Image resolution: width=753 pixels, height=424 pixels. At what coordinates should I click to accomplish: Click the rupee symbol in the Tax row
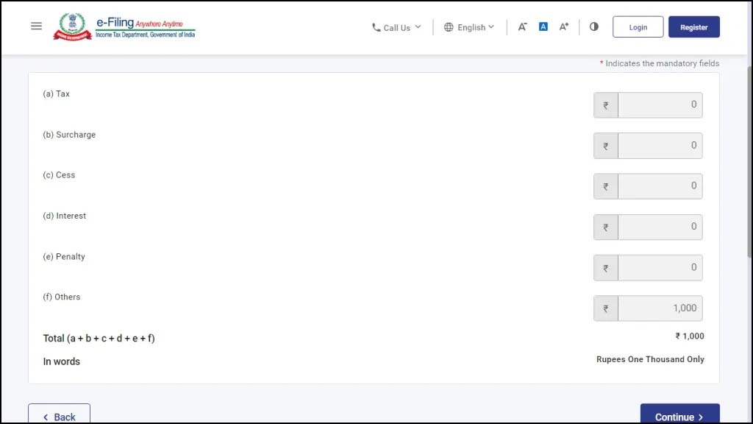point(606,105)
